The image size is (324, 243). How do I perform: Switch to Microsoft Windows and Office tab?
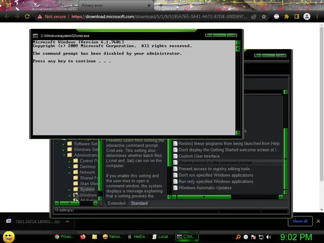click(40, 5)
